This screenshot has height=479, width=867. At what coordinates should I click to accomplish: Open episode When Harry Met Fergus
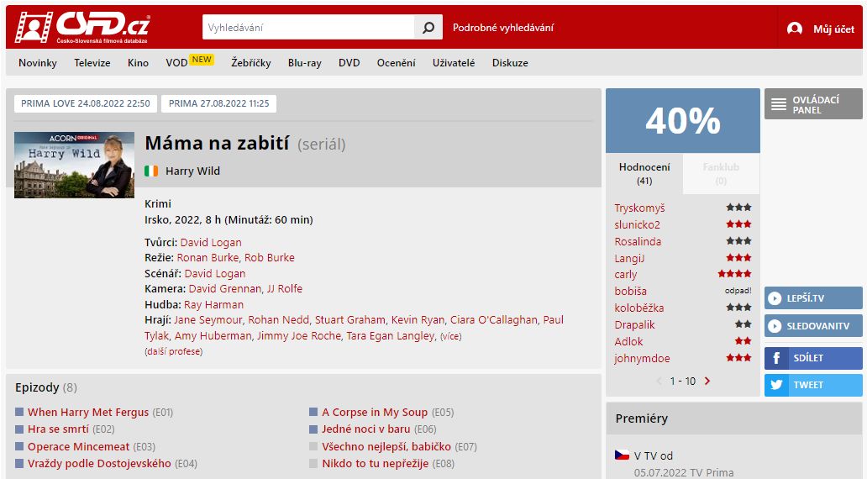click(x=88, y=412)
